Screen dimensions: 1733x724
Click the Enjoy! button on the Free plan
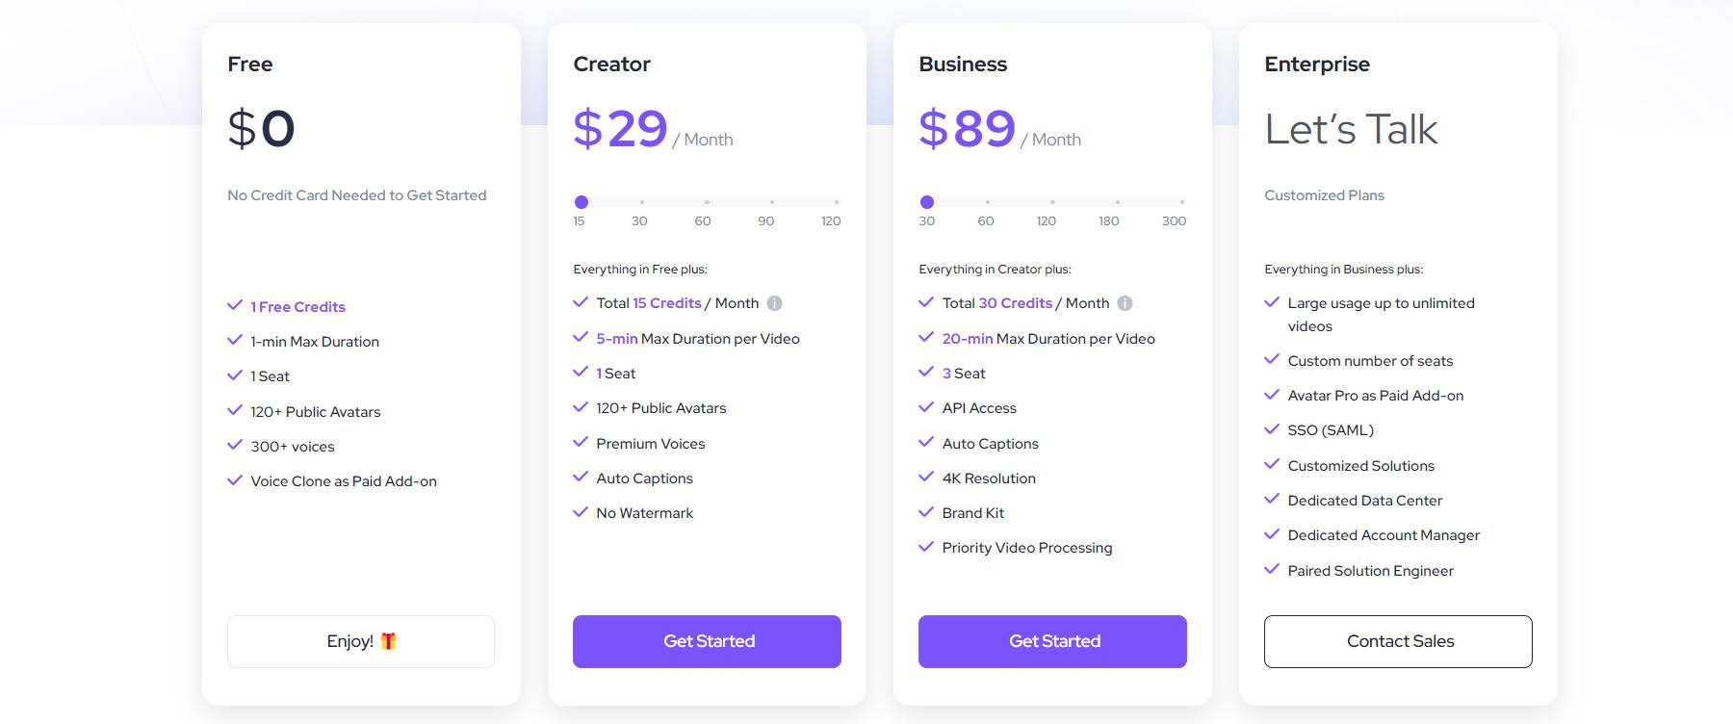coord(360,640)
